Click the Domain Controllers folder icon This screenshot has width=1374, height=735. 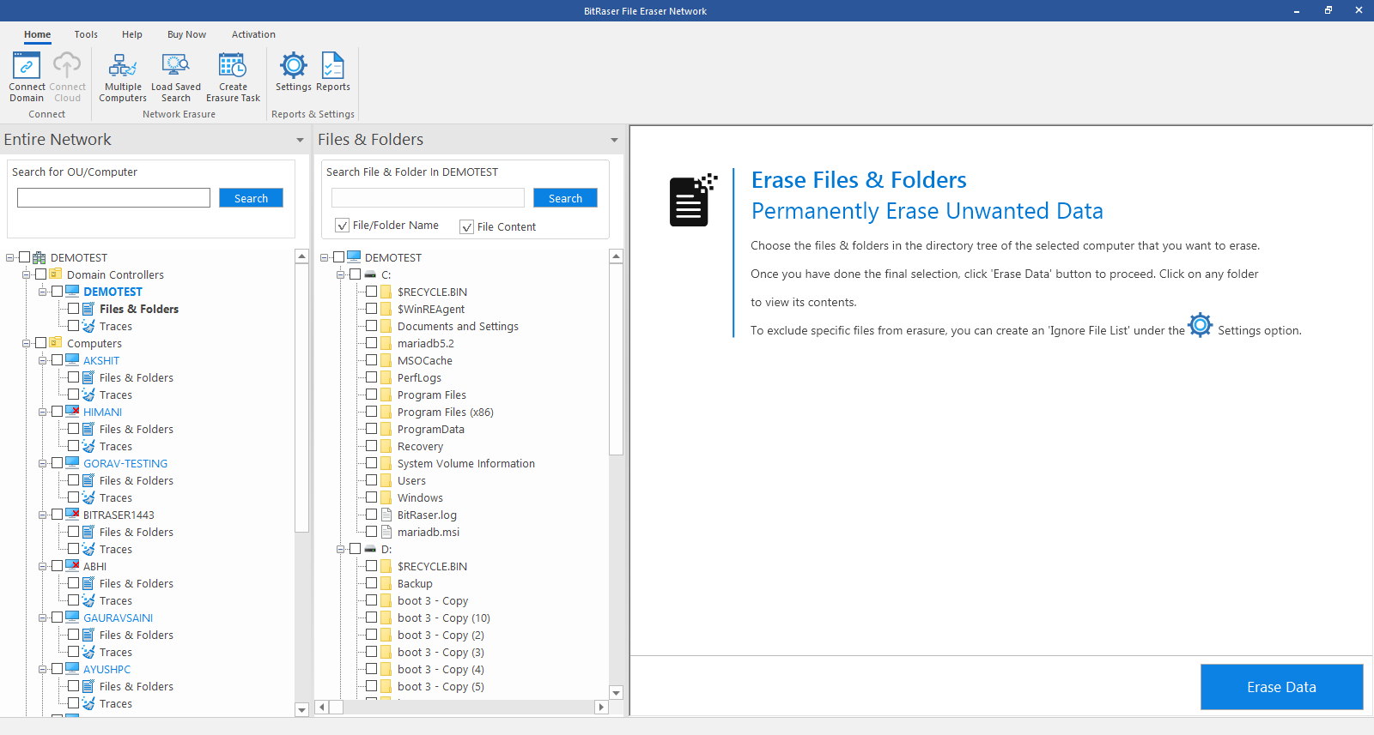(x=56, y=274)
